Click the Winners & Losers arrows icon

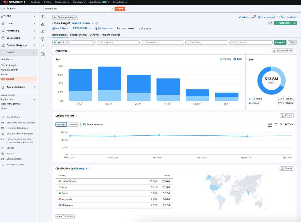coord(3,164)
